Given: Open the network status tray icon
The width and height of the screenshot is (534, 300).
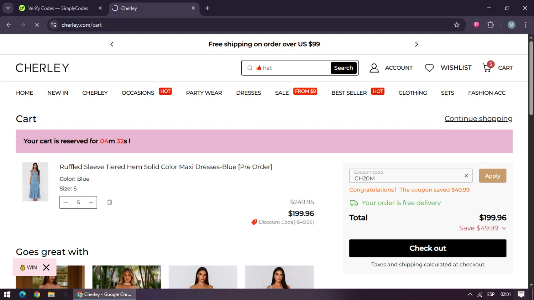Looking at the screenshot, I should pos(480,294).
